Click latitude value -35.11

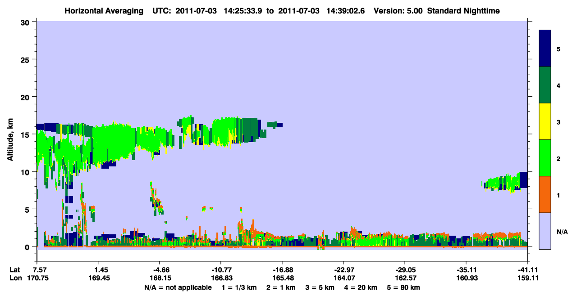466,270
